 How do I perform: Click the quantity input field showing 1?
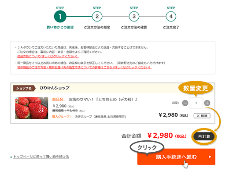(x=196, y=103)
